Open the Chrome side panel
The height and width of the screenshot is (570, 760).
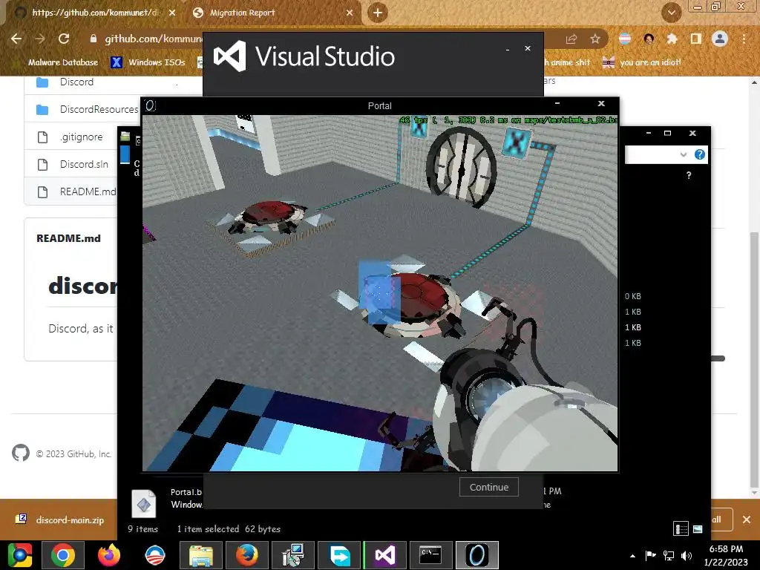click(696, 39)
